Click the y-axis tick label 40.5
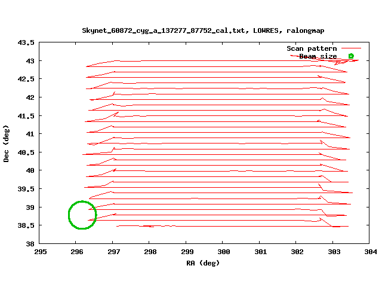Screen dimensions: 382x287 click(x=26, y=152)
